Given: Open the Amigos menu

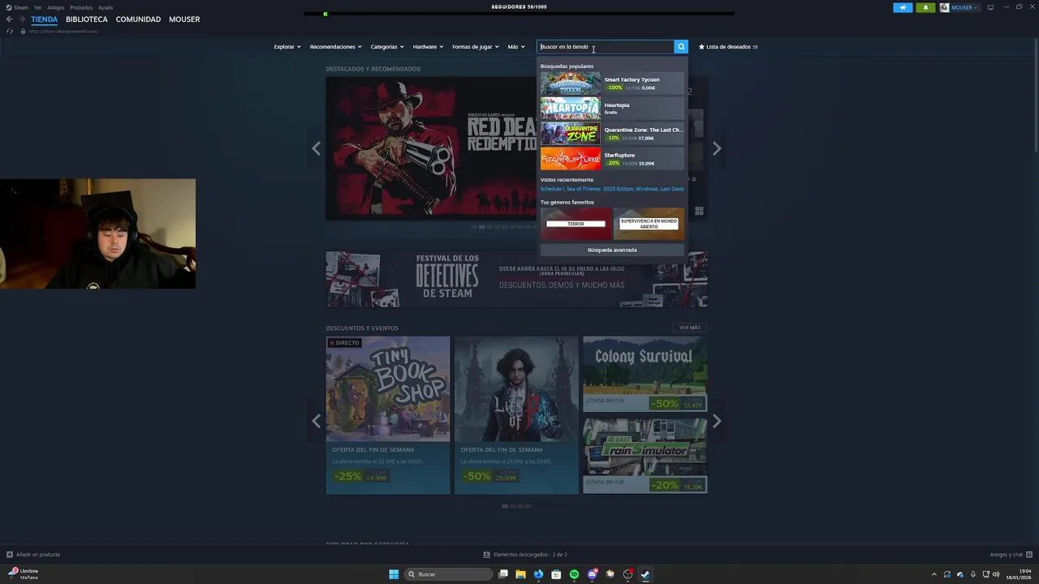Looking at the screenshot, I should pos(56,7).
